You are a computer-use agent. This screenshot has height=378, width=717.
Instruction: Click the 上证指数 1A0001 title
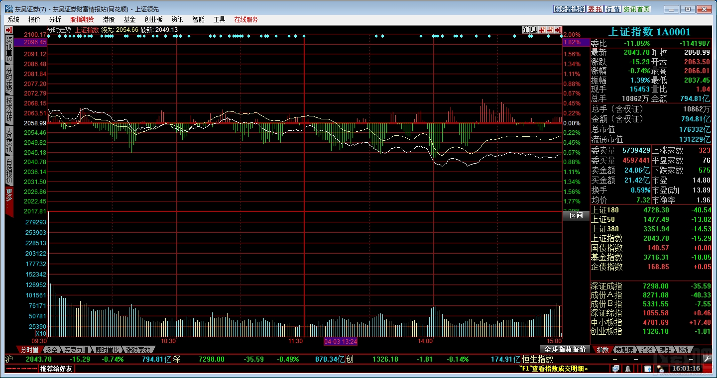(650, 32)
